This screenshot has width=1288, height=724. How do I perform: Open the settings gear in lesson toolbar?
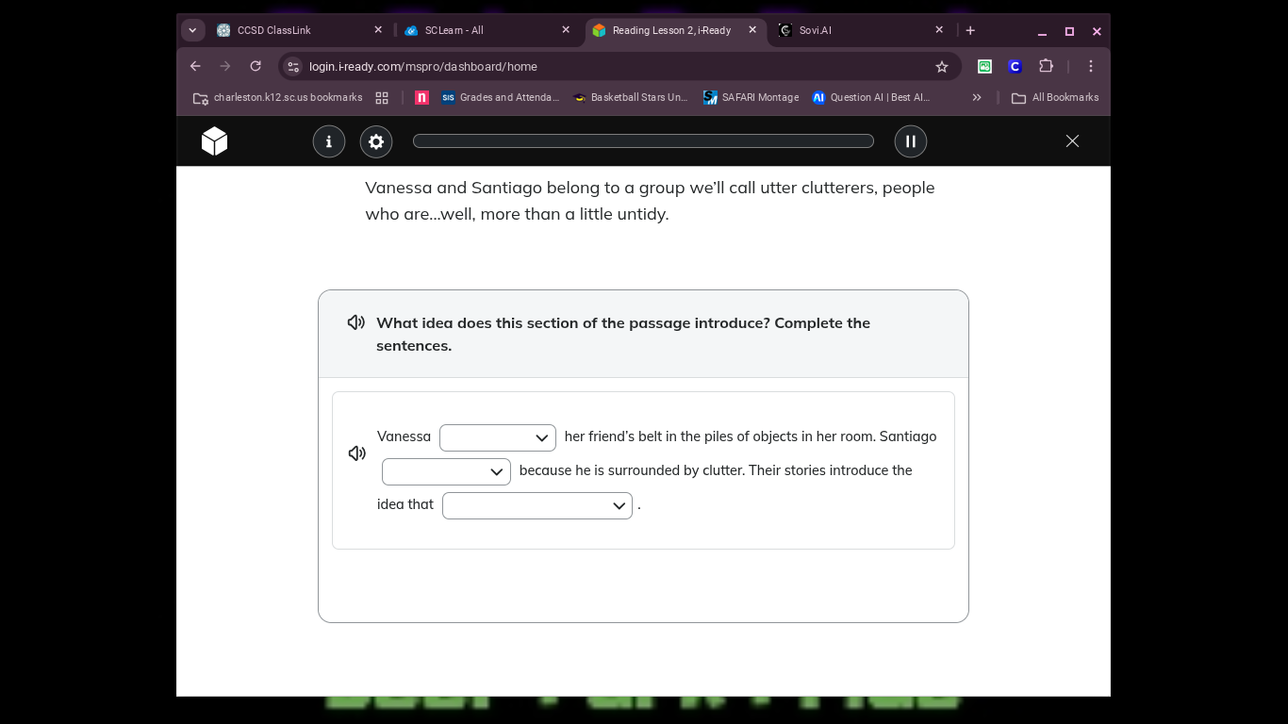tap(376, 141)
